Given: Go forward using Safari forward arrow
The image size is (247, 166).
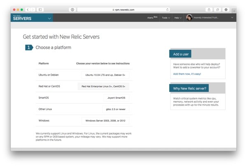Looking at the screenshot, I should [x=33, y=9].
